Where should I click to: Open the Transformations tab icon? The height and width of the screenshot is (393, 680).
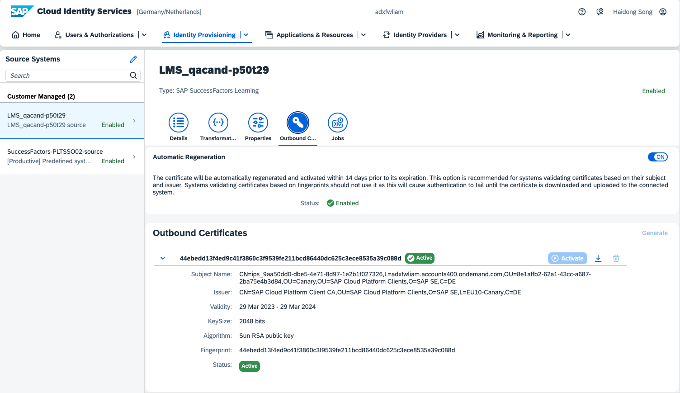coord(218,122)
